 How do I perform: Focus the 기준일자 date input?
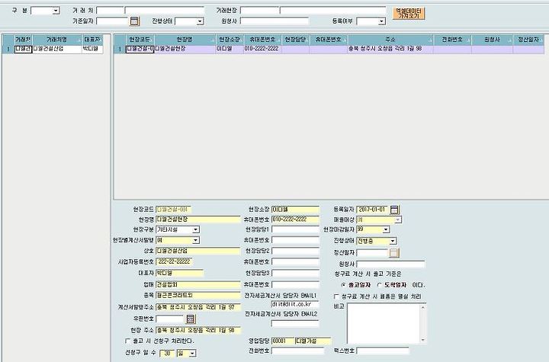(x=113, y=21)
